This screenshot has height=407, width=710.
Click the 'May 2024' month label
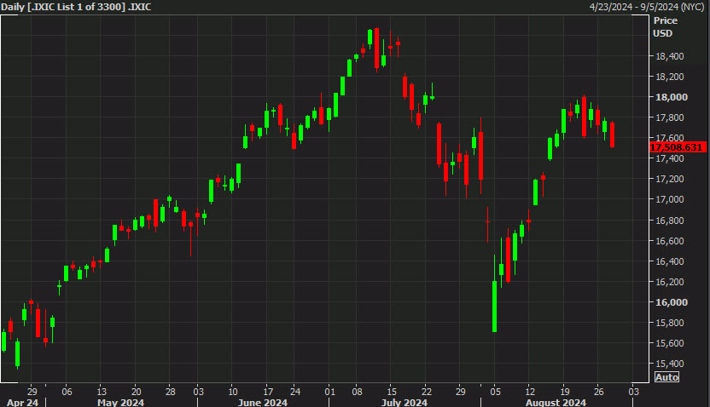click(120, 402)
